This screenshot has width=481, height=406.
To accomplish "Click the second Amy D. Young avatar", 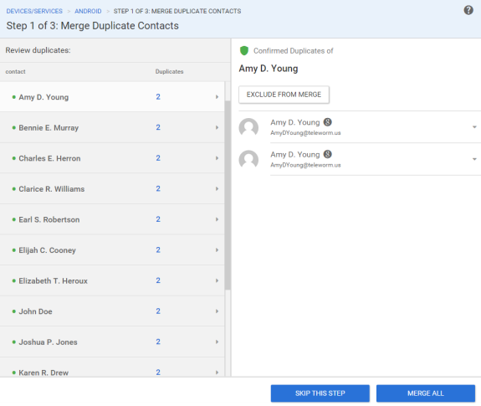I will (248, 159).
